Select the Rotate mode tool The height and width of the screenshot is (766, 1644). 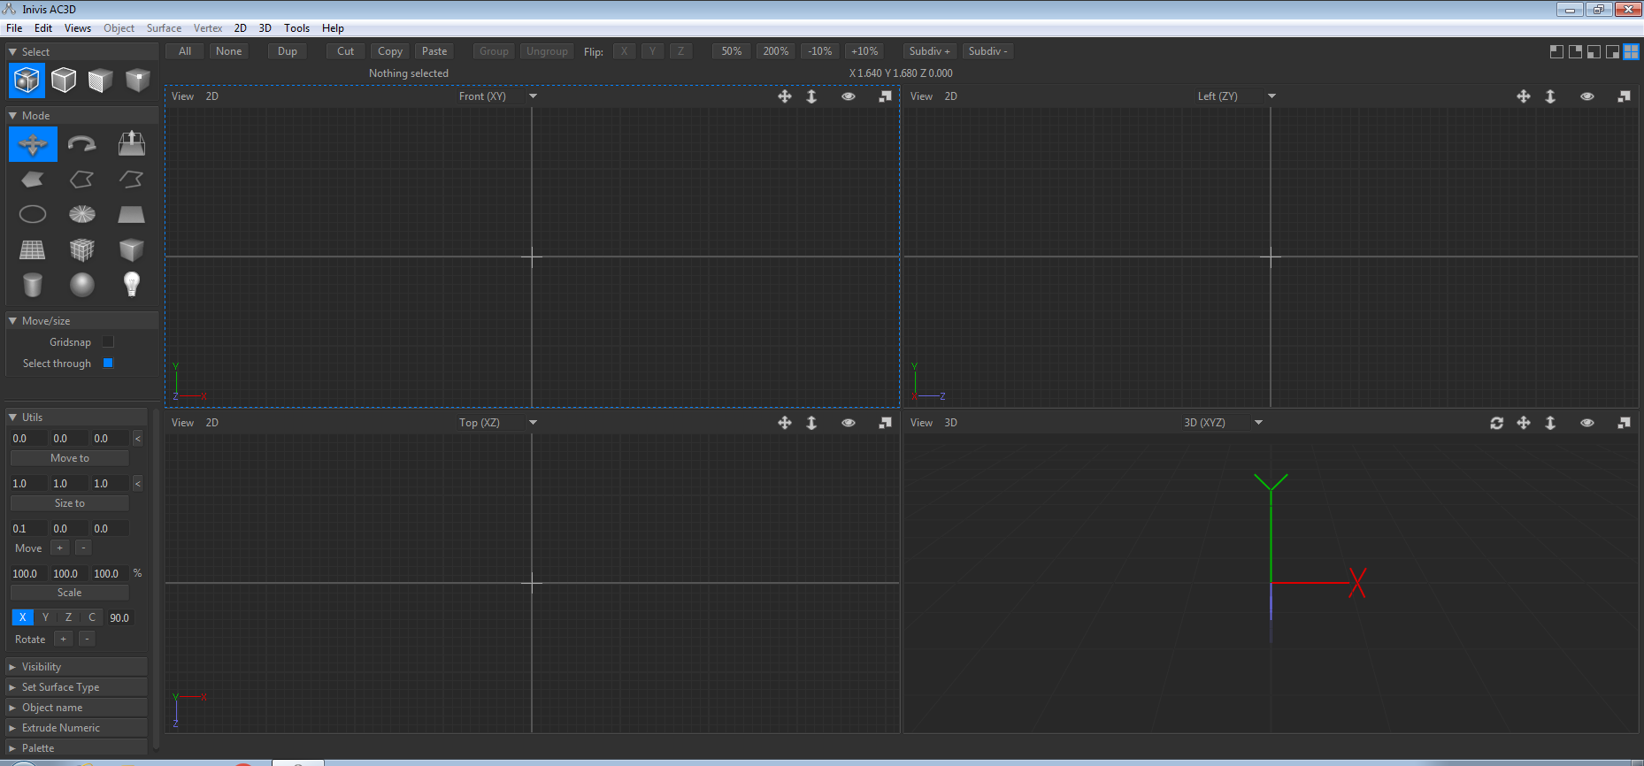coord(82,144)
